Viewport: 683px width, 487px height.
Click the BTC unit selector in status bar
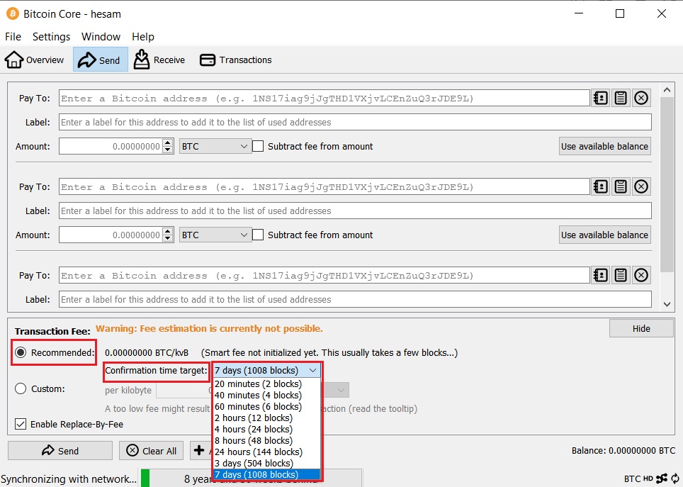click(x=632, y=478)
